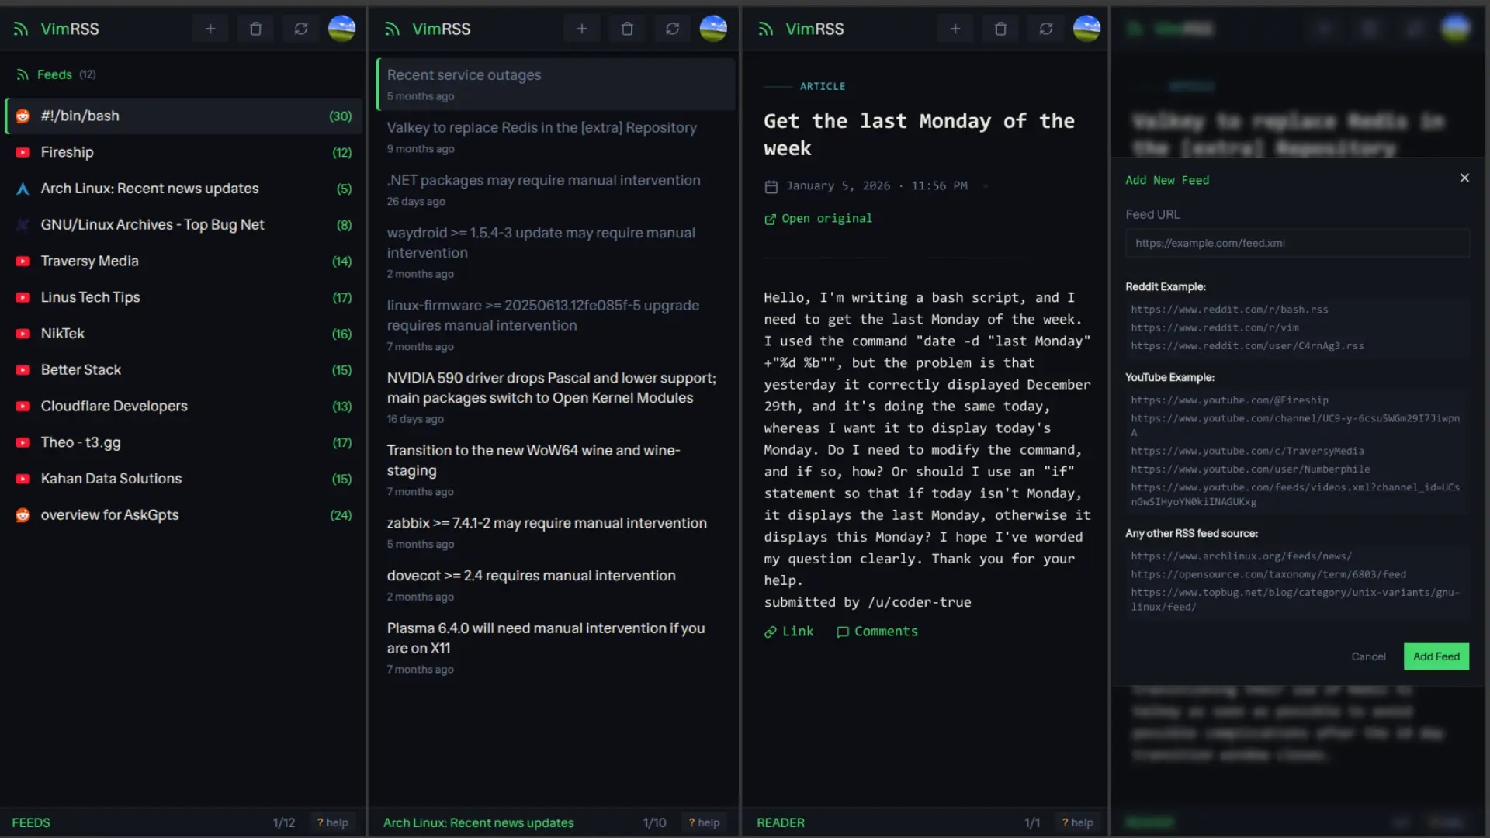Screen dimensions: 1490x838
Task: Open the Comments link under the article
Action: tap(877, 632)
